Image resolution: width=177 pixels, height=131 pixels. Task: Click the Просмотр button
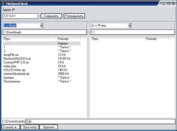pos(30,127)
